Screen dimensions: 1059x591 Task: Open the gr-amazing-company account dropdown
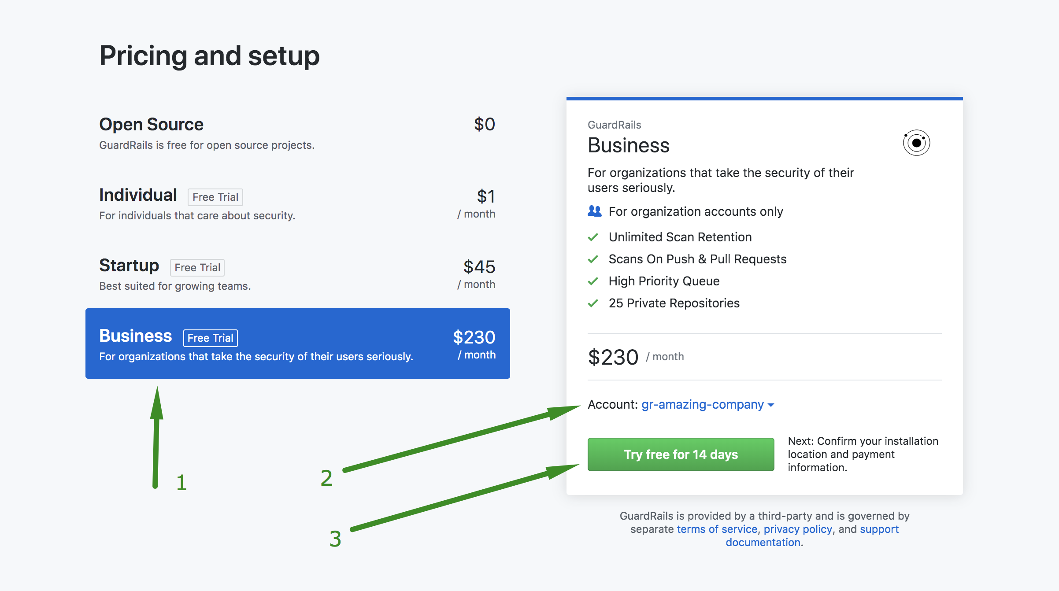[703, 405]
